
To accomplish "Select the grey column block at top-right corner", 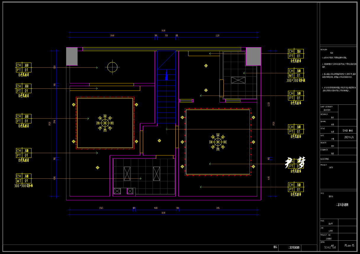I will pos(253,56).
